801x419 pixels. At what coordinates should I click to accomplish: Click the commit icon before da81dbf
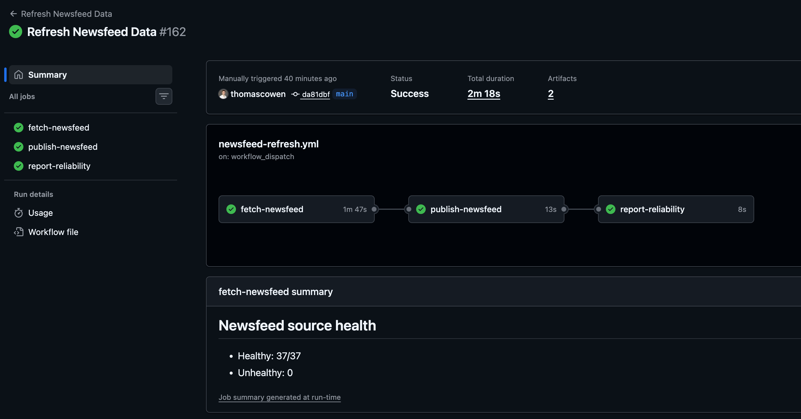click(295, 94)
